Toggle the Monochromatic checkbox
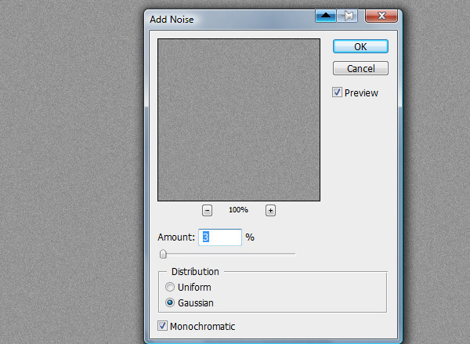The height and width of the screenshot is (344, 470). tap(162, 326)
